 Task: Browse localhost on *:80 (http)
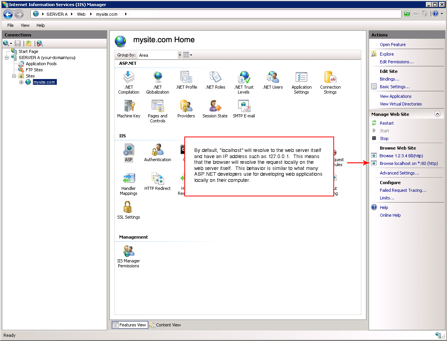pyautogui.click(x=409, y=164)
